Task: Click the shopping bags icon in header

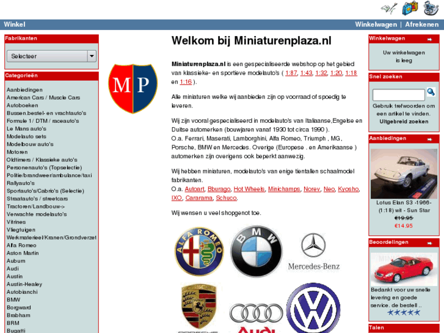Action: pos(410,8)
